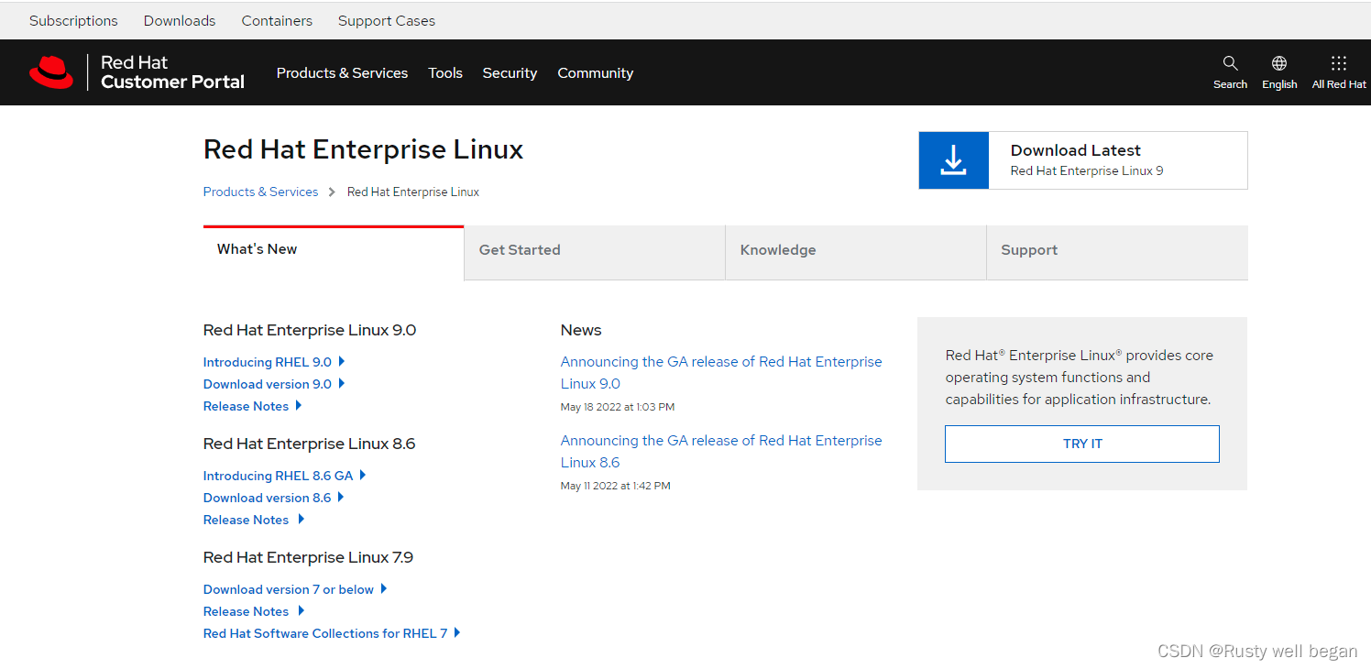Click the RHEL description text in gray box
This screenshot has height=669, width=1371.
pyautogui.click(x=1080, y=377)
